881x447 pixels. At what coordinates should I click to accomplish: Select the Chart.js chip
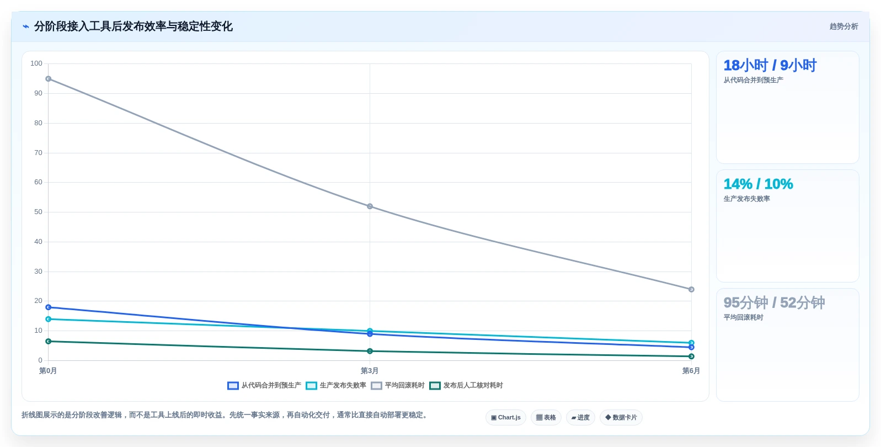tap(506, 418)
